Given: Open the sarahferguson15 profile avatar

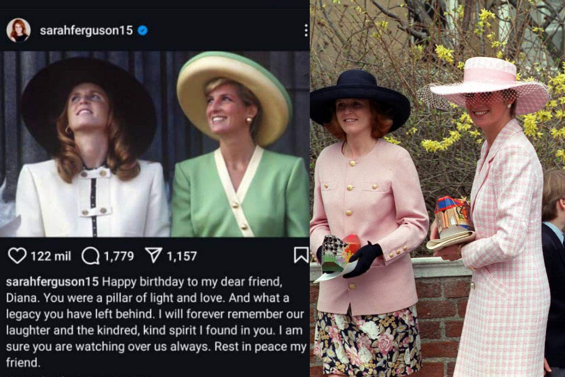Looking at the screenshot, I should [18, 31].
